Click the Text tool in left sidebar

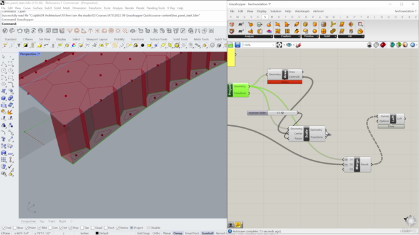[3, 139]
